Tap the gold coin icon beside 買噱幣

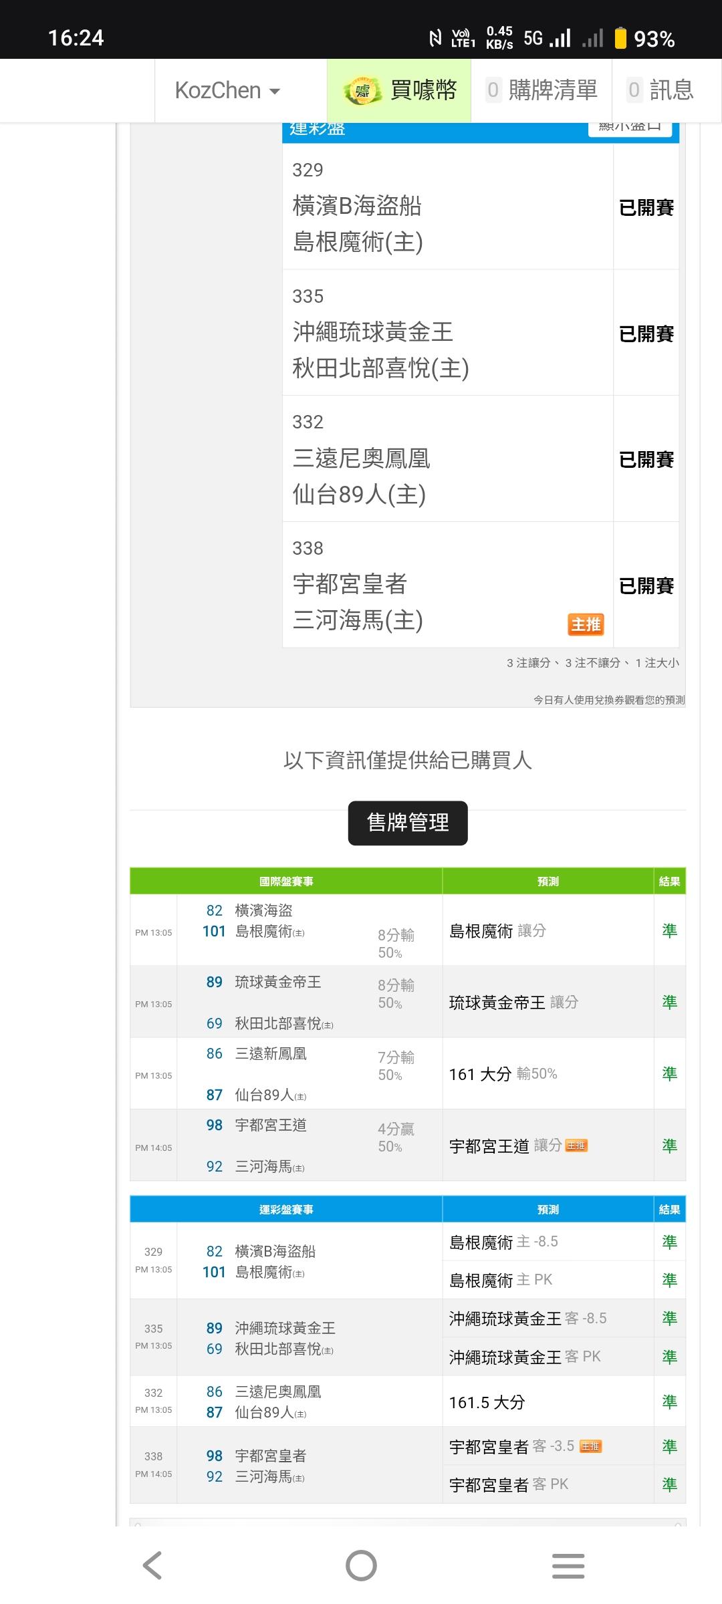(362, 90)
